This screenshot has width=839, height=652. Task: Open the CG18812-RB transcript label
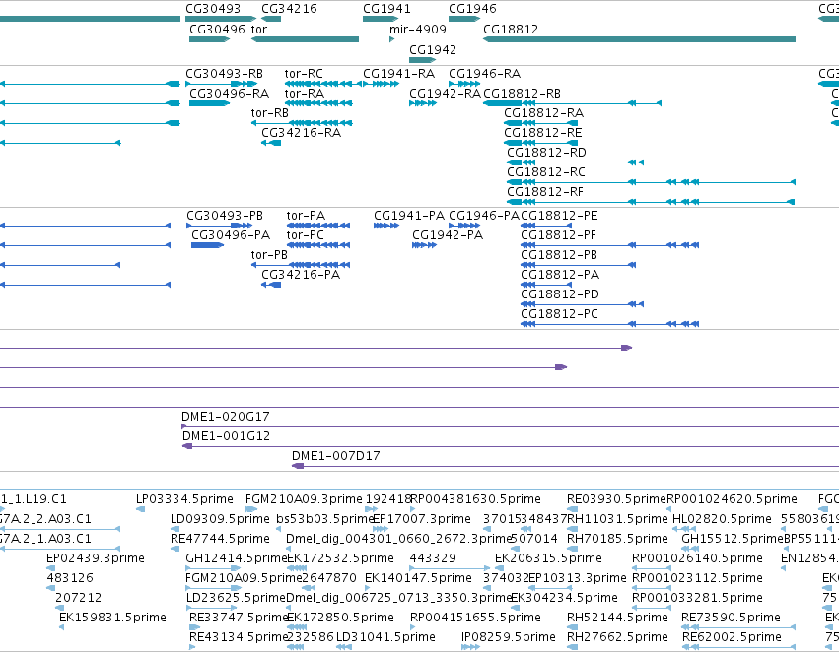pyautogui.click(x=522, y=93)
